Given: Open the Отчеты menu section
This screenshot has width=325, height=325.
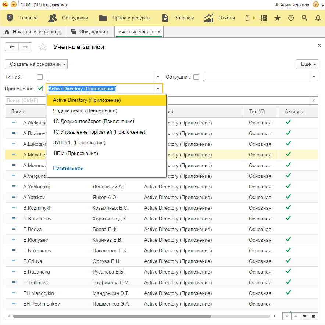Looking at the screenshot, I should tap(220, 18).
